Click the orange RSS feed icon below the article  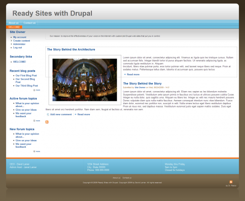[47, 122]
